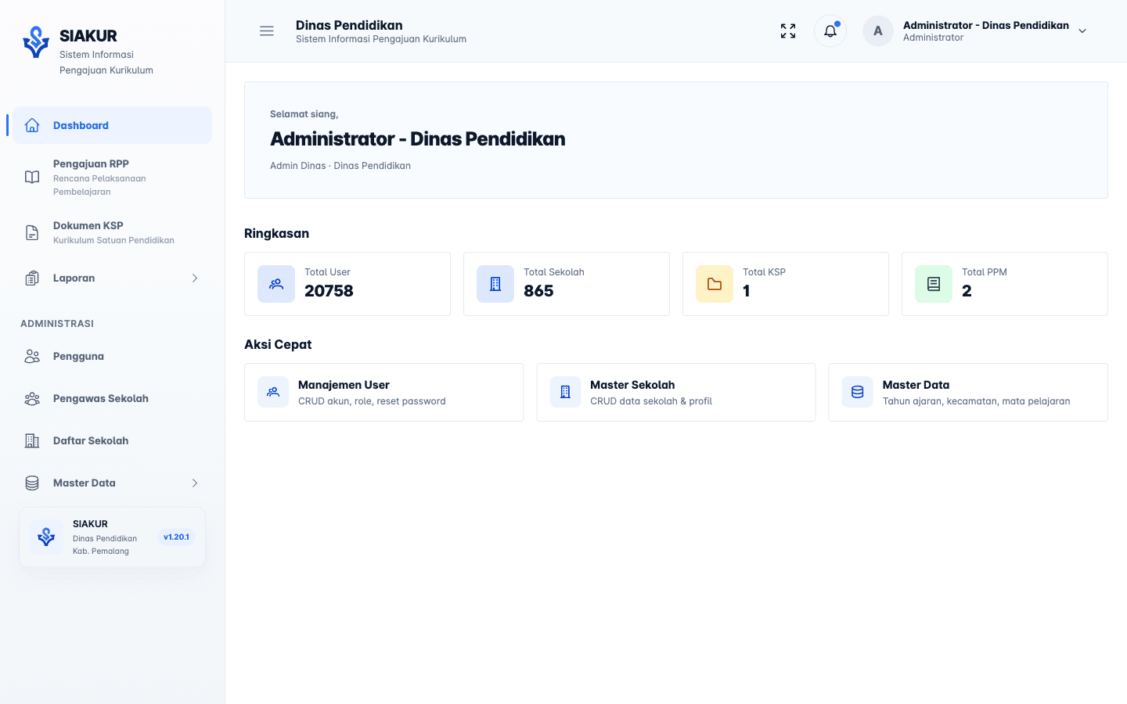Click the Pengguna users icon

(32, 357)
